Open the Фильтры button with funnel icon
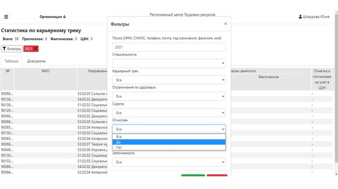 click(x=12, y=49)
